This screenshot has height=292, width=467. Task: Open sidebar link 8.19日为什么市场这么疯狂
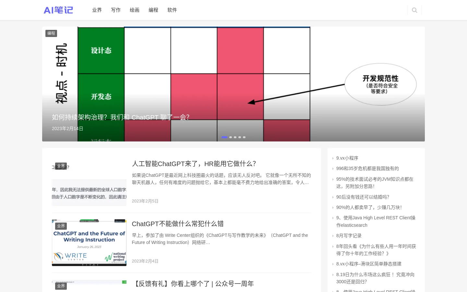375,278
